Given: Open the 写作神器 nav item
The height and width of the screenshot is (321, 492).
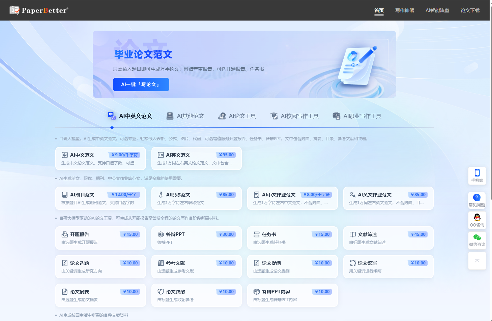Looking at the screenshot, I should 405,10.
